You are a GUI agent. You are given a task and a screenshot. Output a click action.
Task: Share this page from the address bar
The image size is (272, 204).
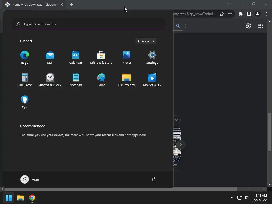pos(222,14)
